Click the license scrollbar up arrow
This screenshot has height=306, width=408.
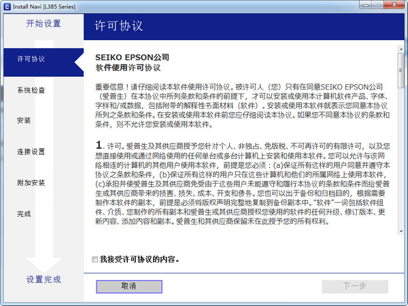pos(401,49)
